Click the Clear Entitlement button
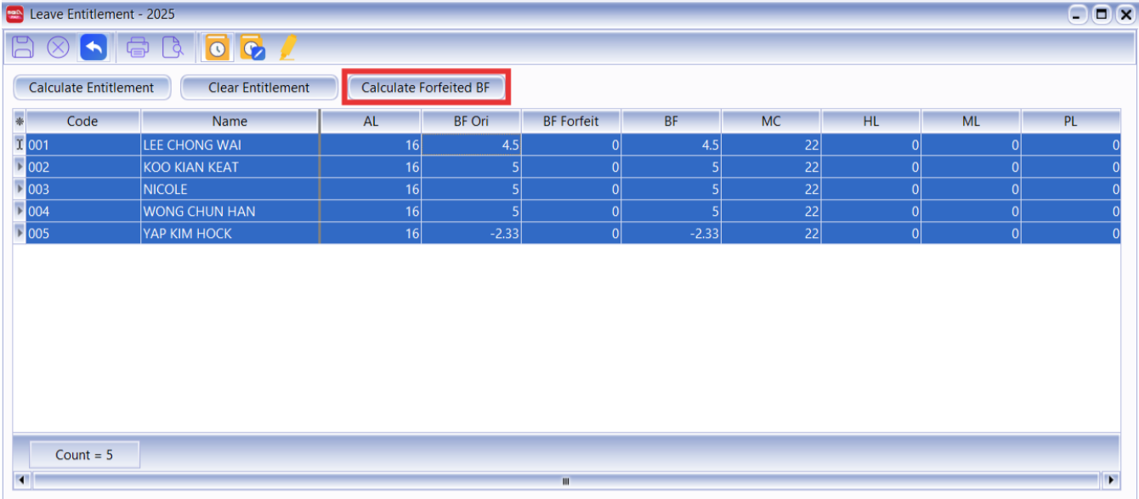The width and height of the screenshot is (1139, 499). (x=259, y=88)
